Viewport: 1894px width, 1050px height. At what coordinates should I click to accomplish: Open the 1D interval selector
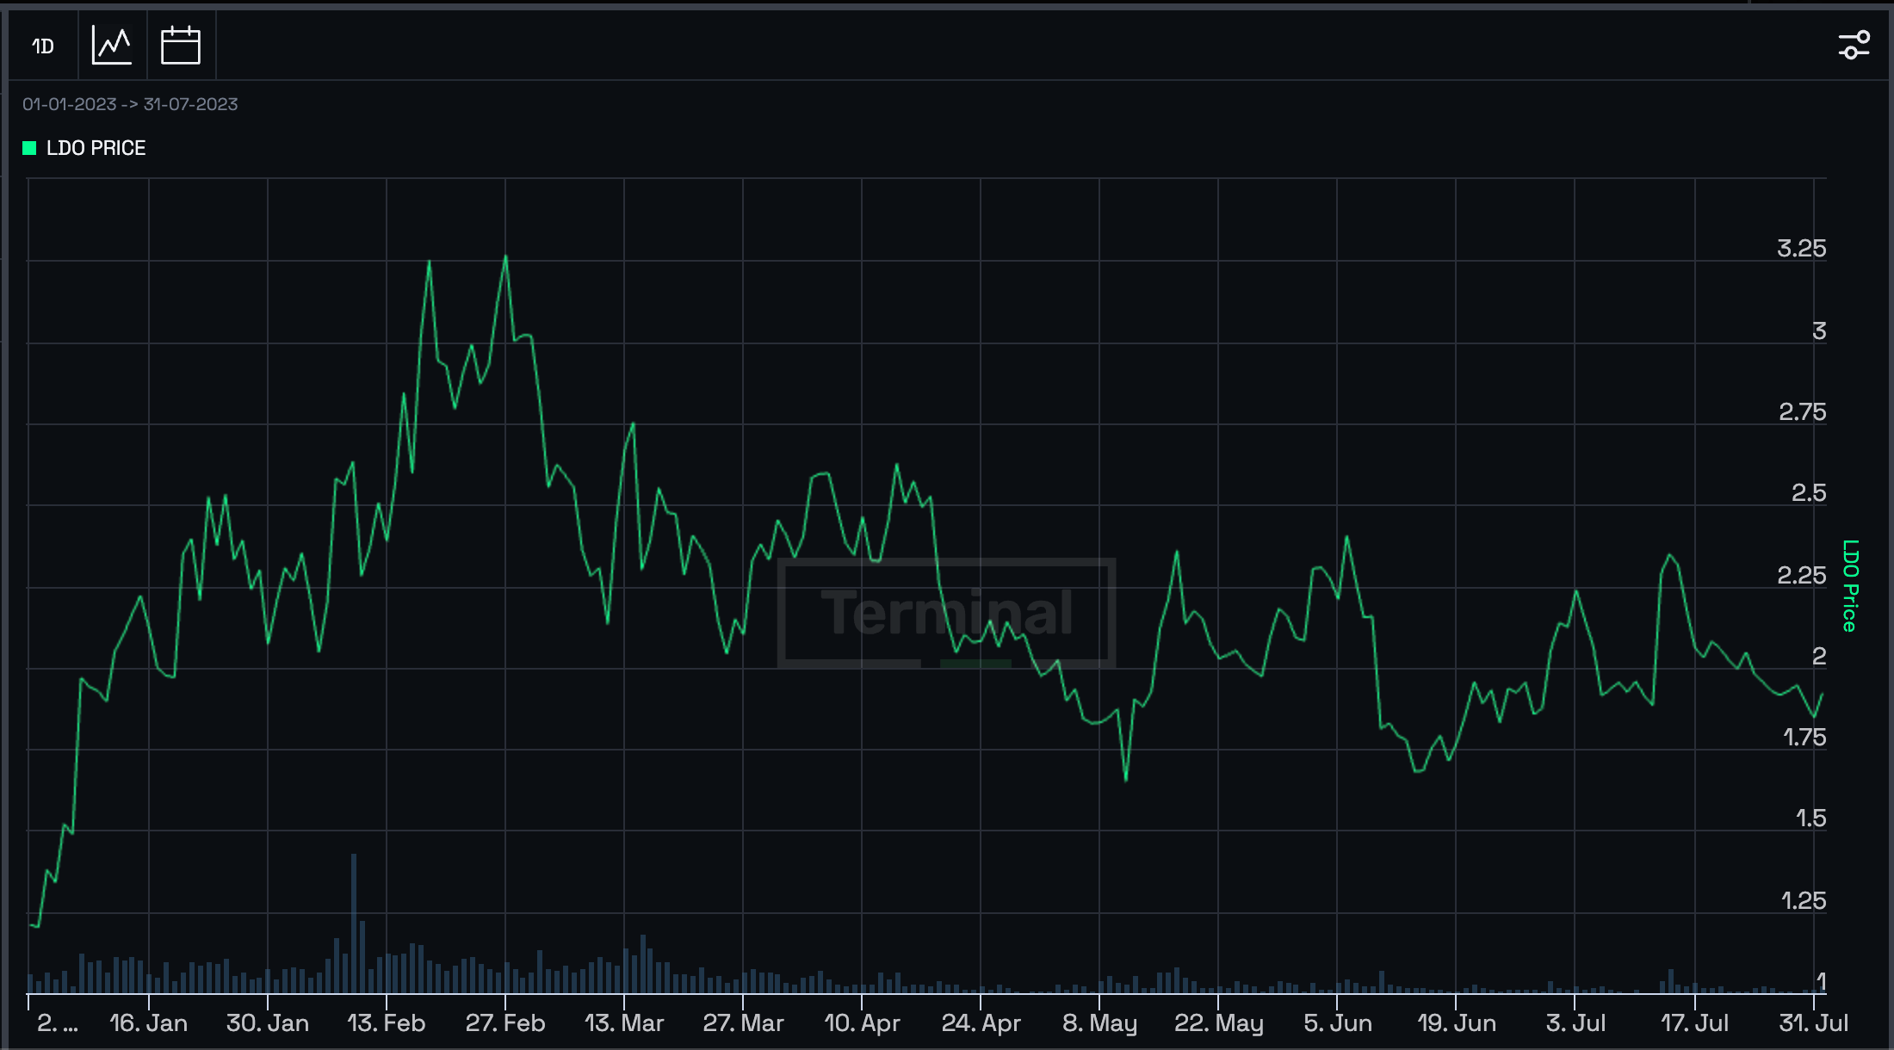coord(43,46)
